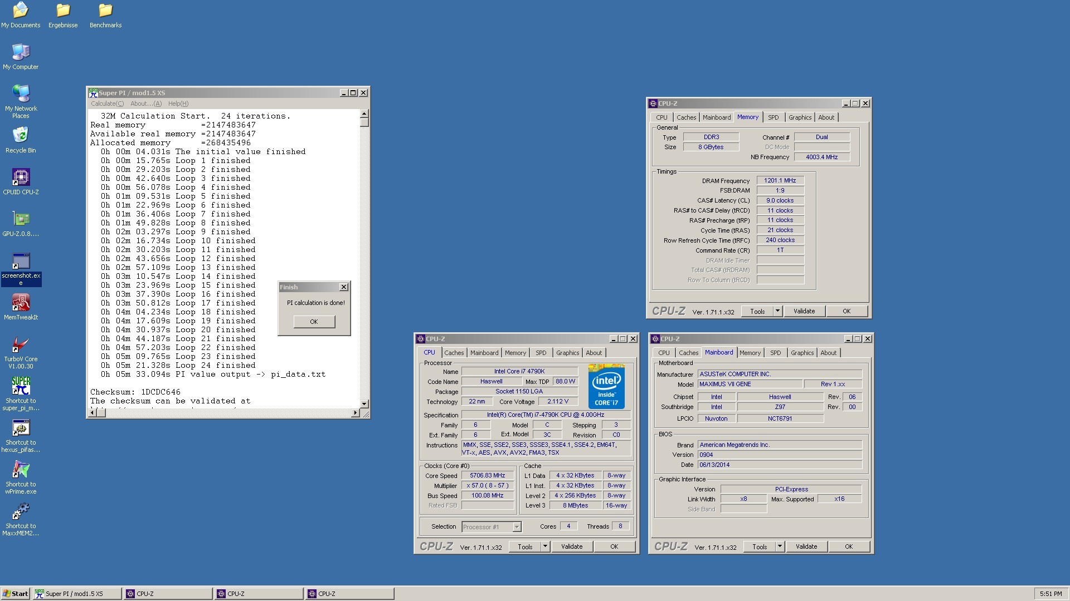This screenshot has width=1070, height=601.
Task: Click the Multiplier x 57.0 value
Action: (x=488, y=486)
